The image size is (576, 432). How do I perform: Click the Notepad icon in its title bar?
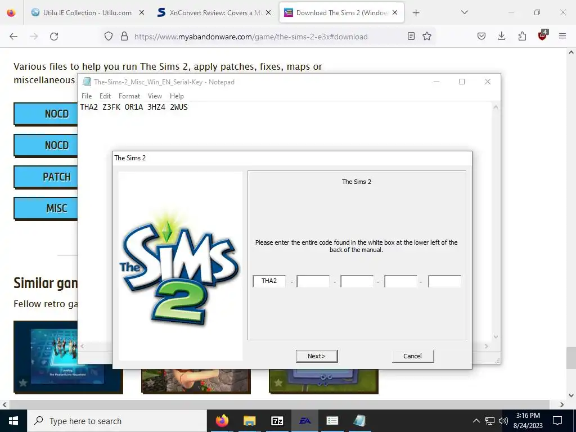tap(87, 82)
